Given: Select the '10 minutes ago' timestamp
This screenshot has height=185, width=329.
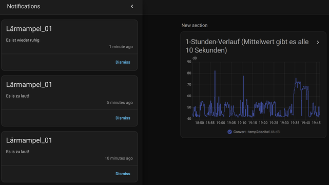Looking at the screenshot, I should 119,158.
